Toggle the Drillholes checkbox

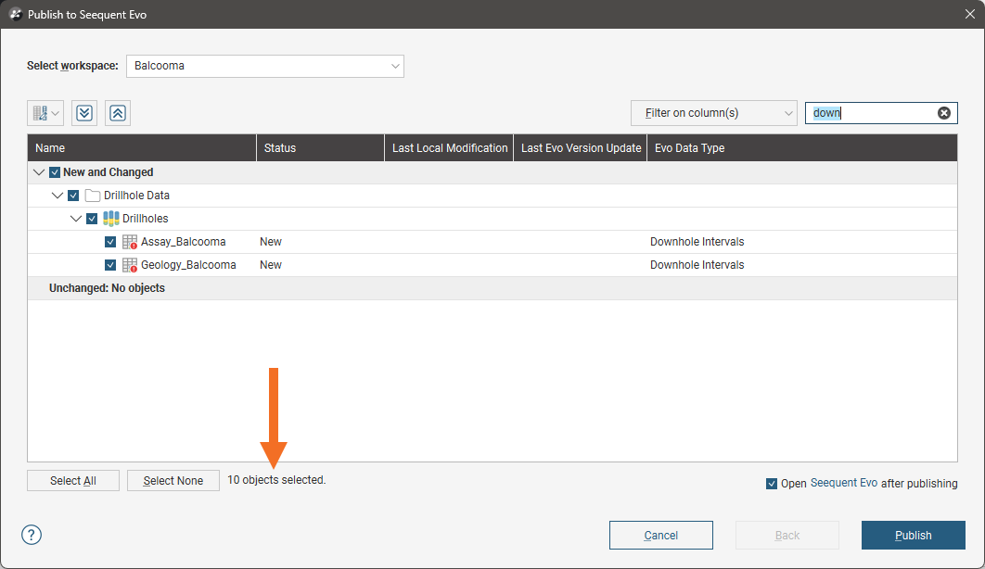tap(92, 219)
